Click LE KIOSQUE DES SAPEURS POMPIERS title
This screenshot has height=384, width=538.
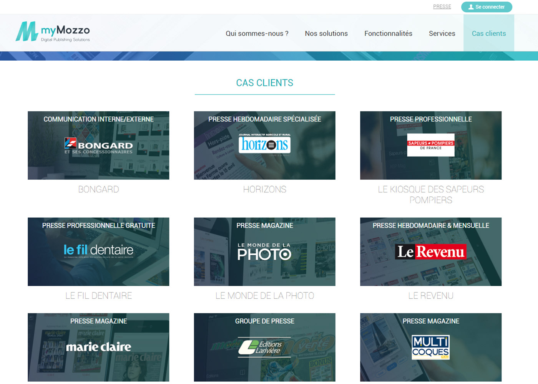point(431,195)
